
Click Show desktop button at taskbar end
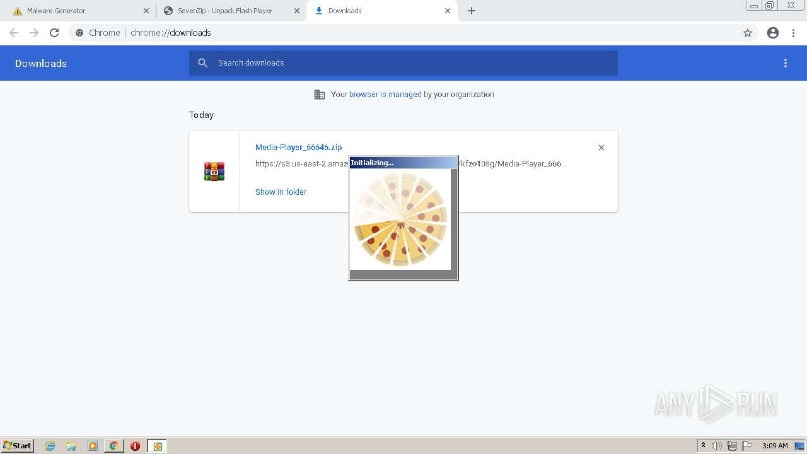[799, 446]
